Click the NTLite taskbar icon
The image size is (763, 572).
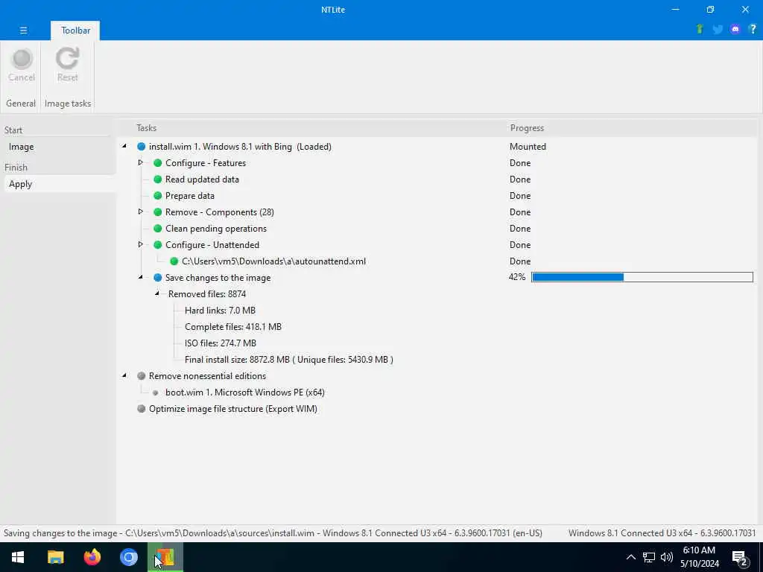165,557
